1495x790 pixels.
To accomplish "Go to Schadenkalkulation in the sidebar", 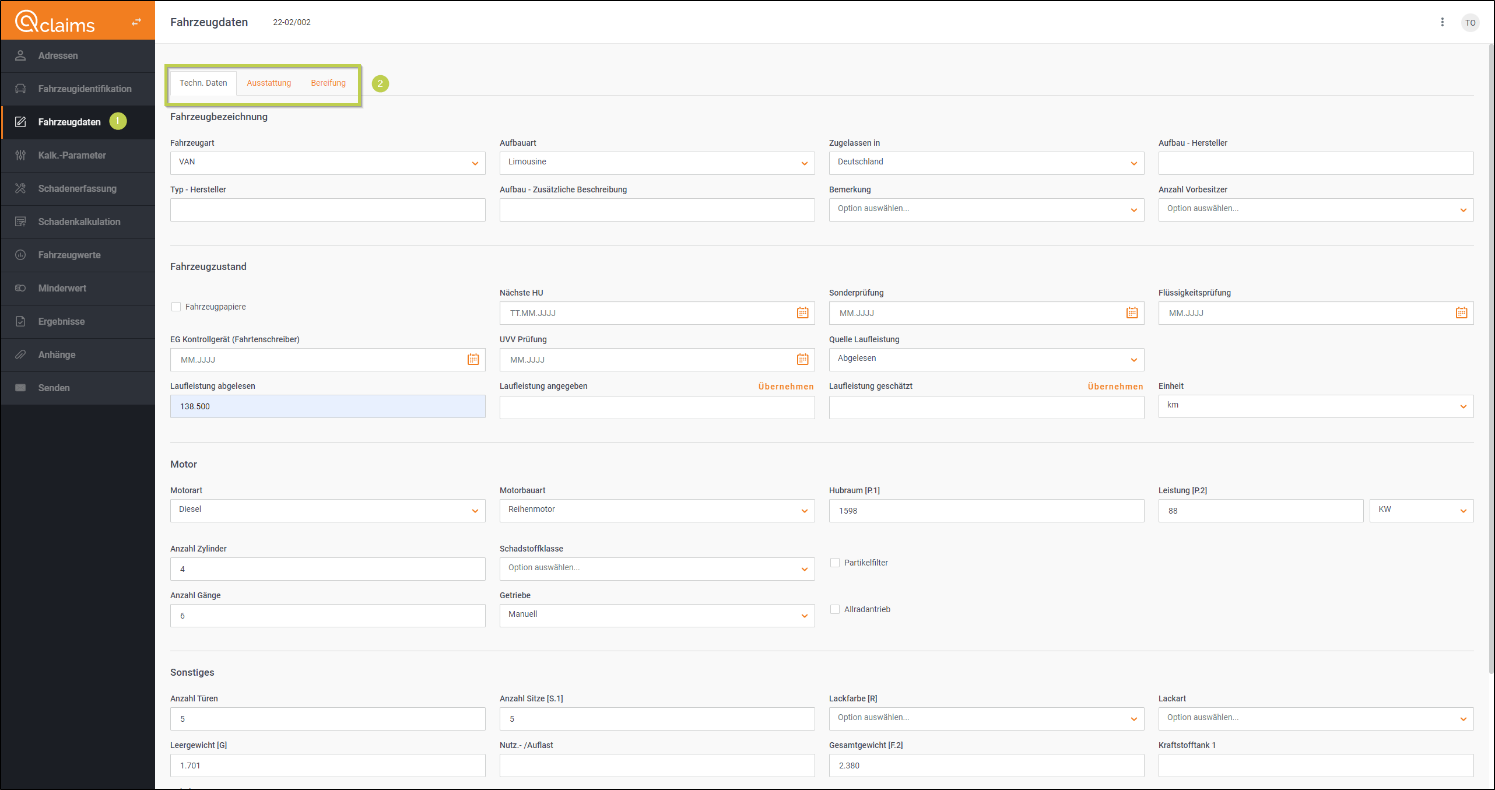I will coord(79,222).
